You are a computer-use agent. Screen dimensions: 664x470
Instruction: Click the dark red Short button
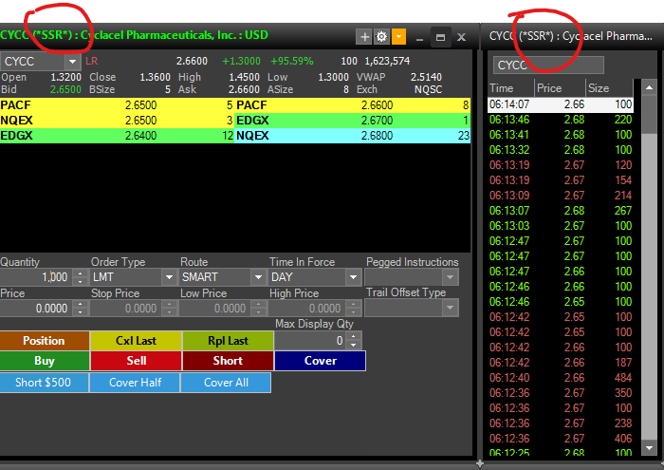[228, 361]
